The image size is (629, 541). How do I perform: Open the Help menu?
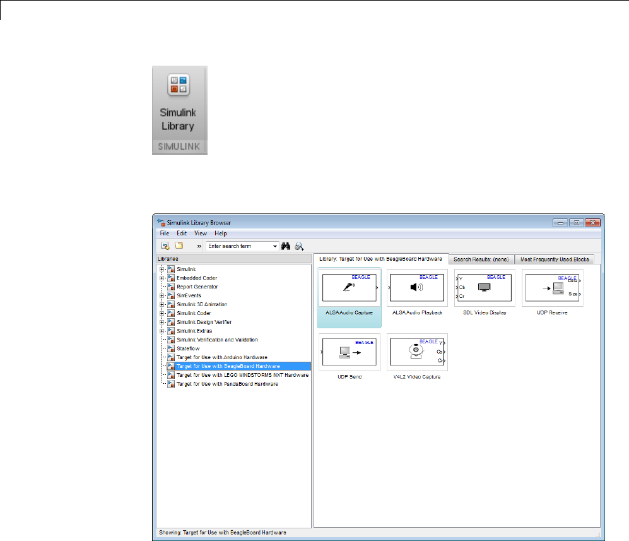[x=221, y=233]
